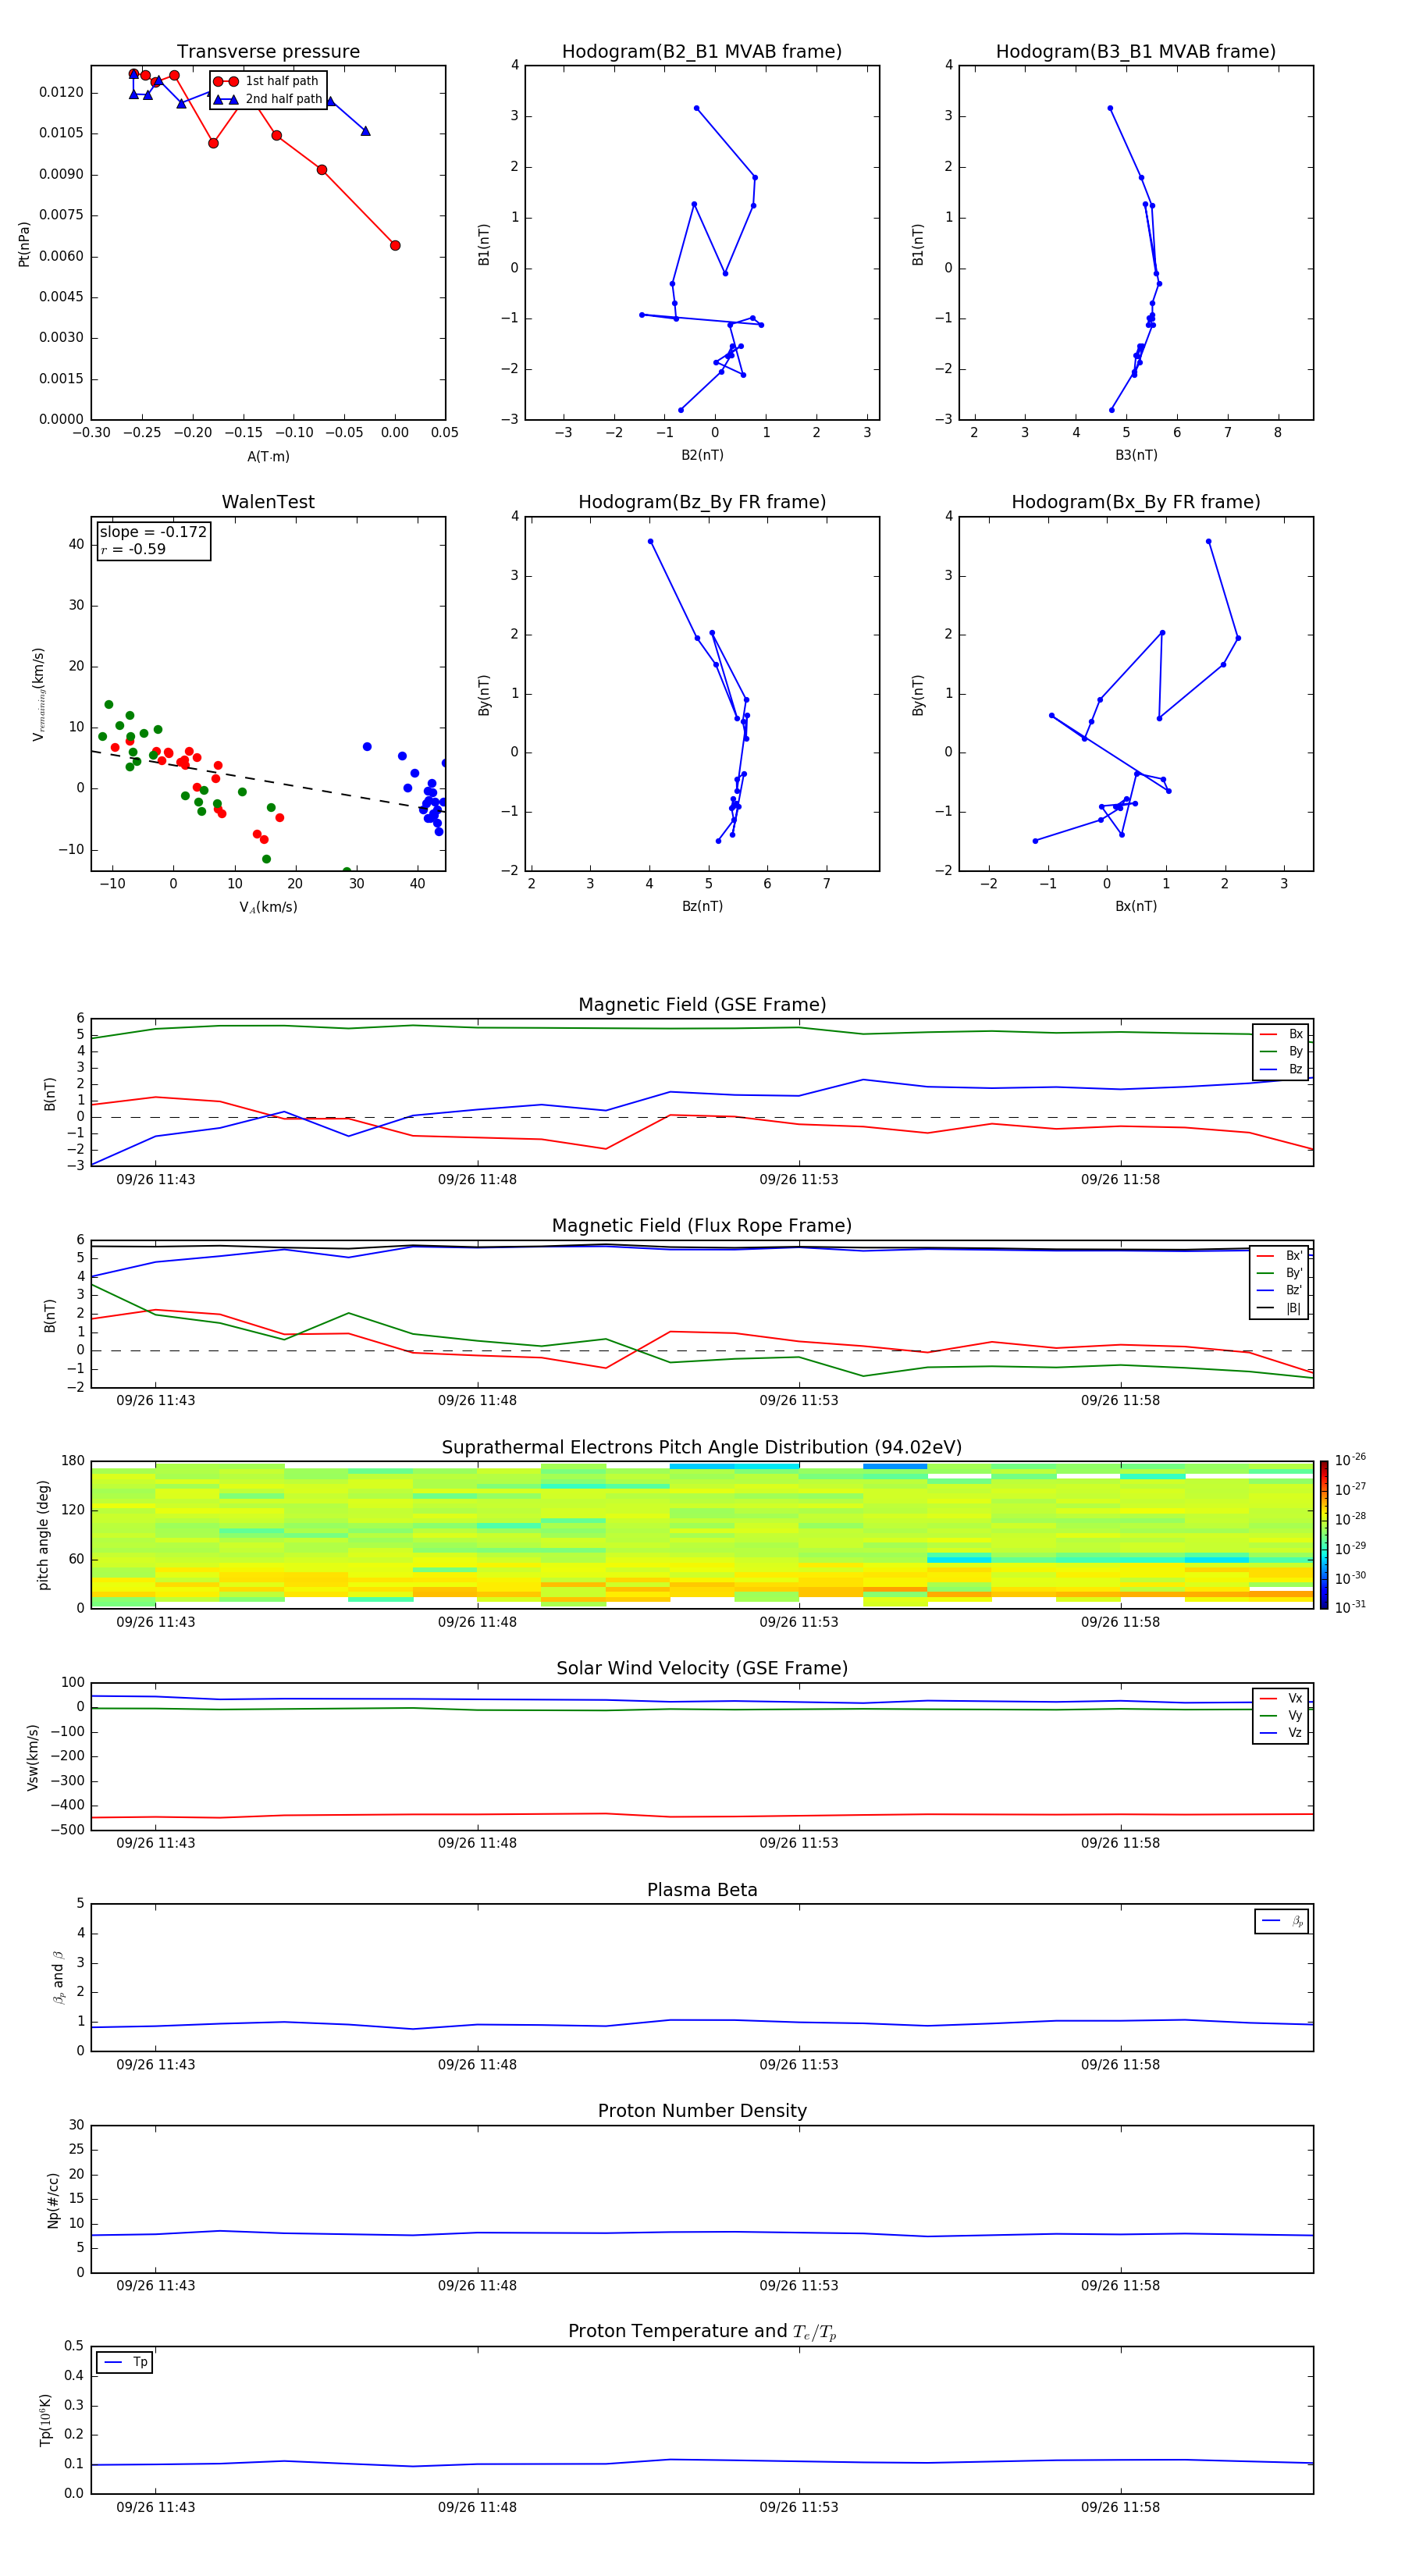Click the "By'" legend entry in Flux Rope Frame

(1280, 1274)
